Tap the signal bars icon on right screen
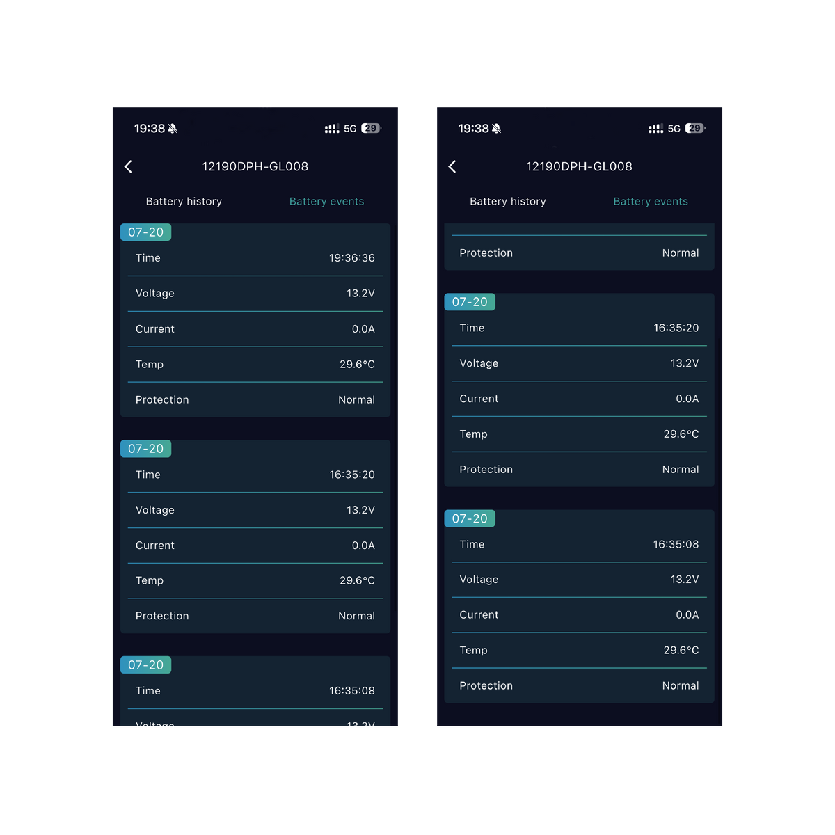This screenshot has height=835, width=835. click(x=656, y=129)
